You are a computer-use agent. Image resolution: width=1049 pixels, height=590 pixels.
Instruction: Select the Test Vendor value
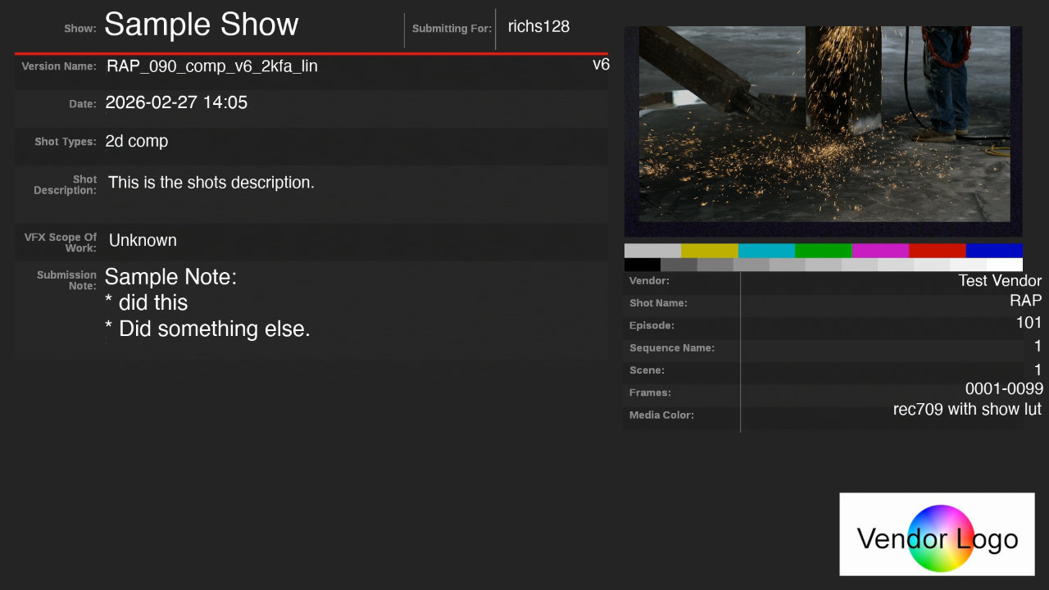point(1000,281)
